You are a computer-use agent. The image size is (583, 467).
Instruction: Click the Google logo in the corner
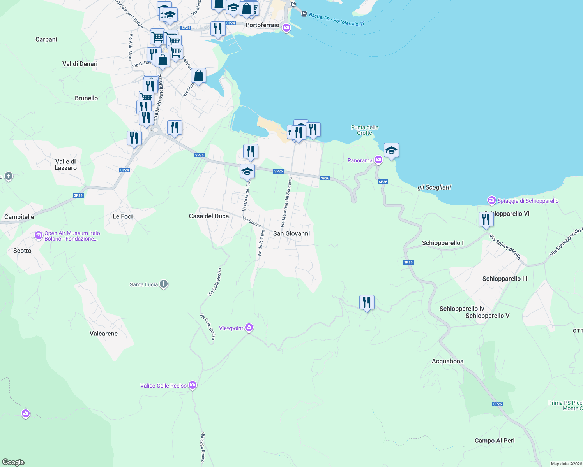click(12, 461)
